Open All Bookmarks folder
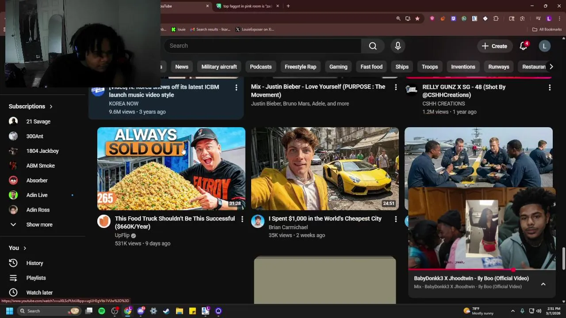This screenshot has width=566, height=318. 547,30
